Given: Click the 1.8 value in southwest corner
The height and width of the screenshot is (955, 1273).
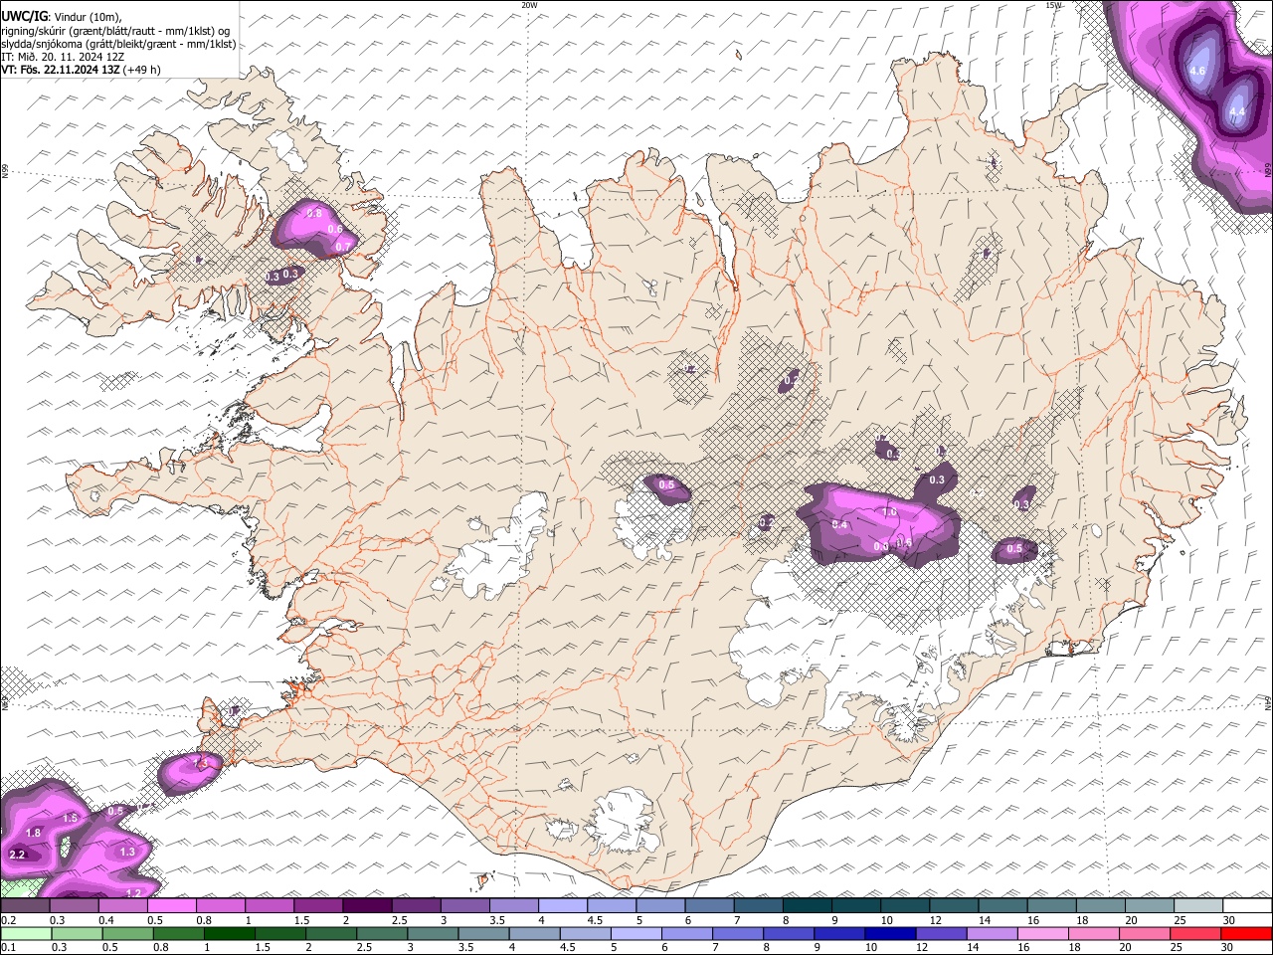Looking at the screenshot, I should [33, 833].
